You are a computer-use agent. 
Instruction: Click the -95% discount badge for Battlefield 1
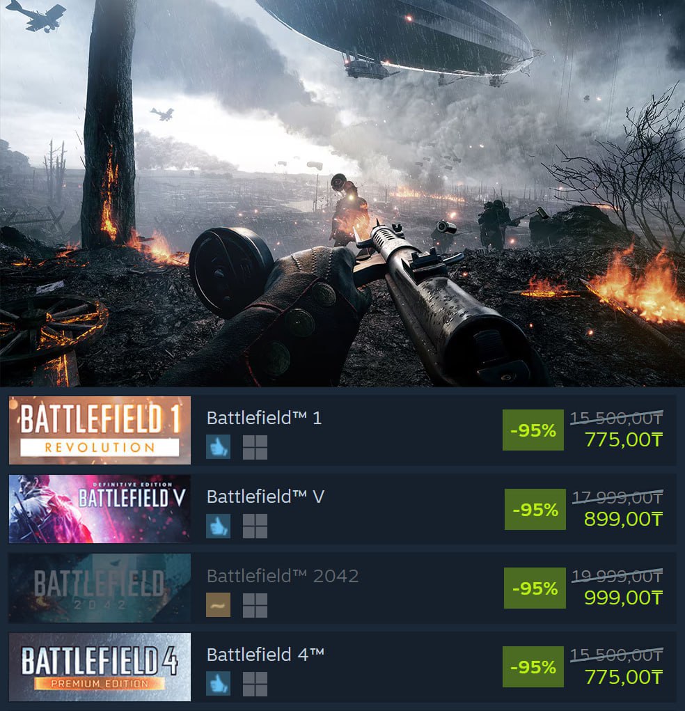[x=533, y=430]
